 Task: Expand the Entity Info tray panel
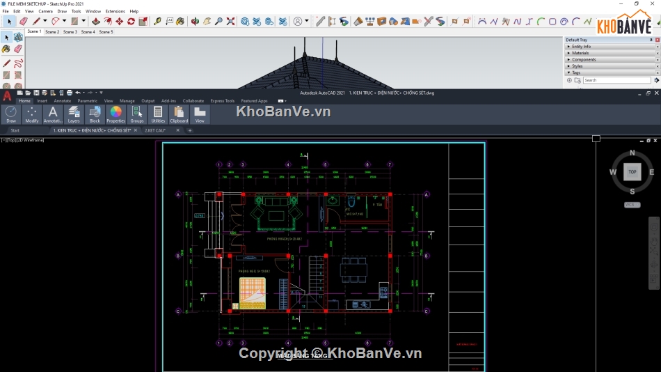[x=612, y=47]
